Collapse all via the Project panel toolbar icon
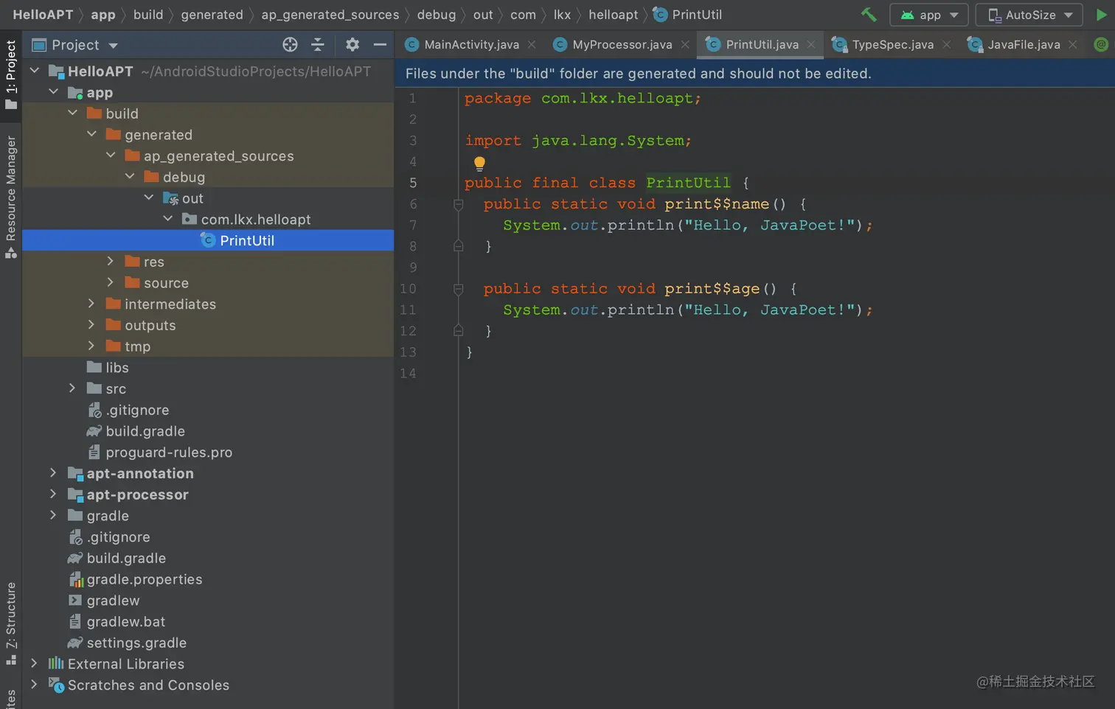 318,45
